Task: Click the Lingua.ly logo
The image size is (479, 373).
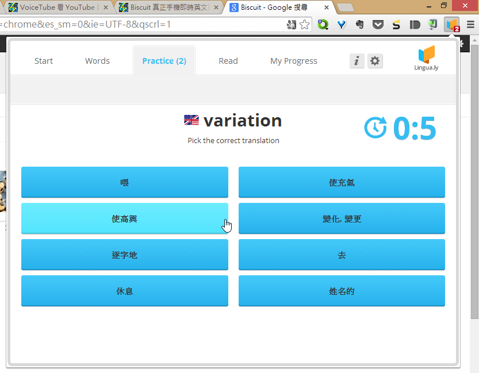Action: (426, 58)
